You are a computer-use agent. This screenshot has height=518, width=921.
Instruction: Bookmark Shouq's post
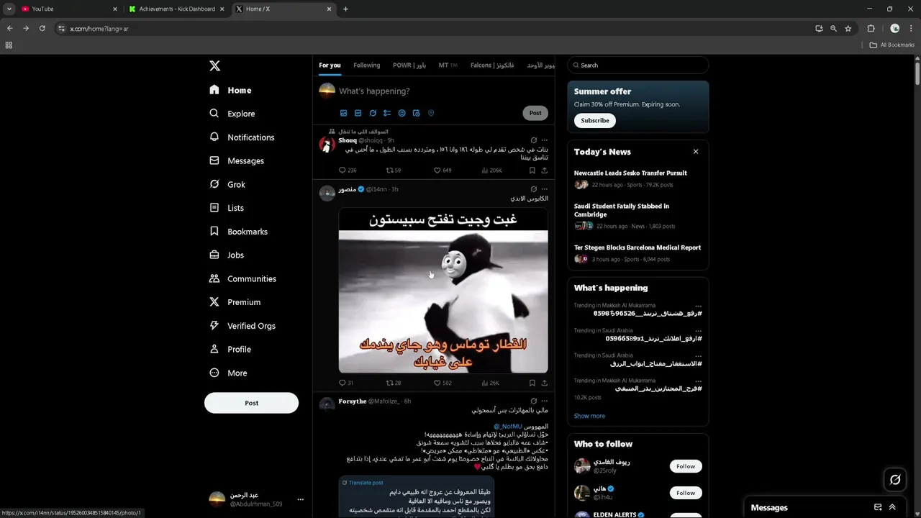[x=532, y=171]
